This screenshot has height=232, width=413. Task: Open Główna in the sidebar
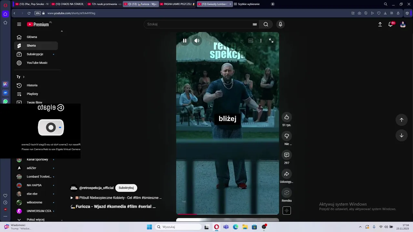click(36, 37)
